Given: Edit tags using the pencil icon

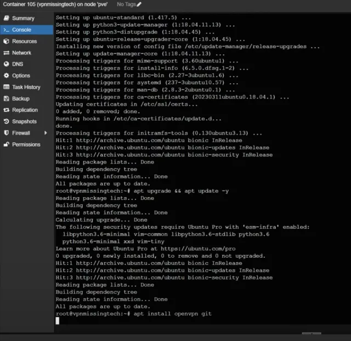Looking at the screenshot, I should 139,4.
